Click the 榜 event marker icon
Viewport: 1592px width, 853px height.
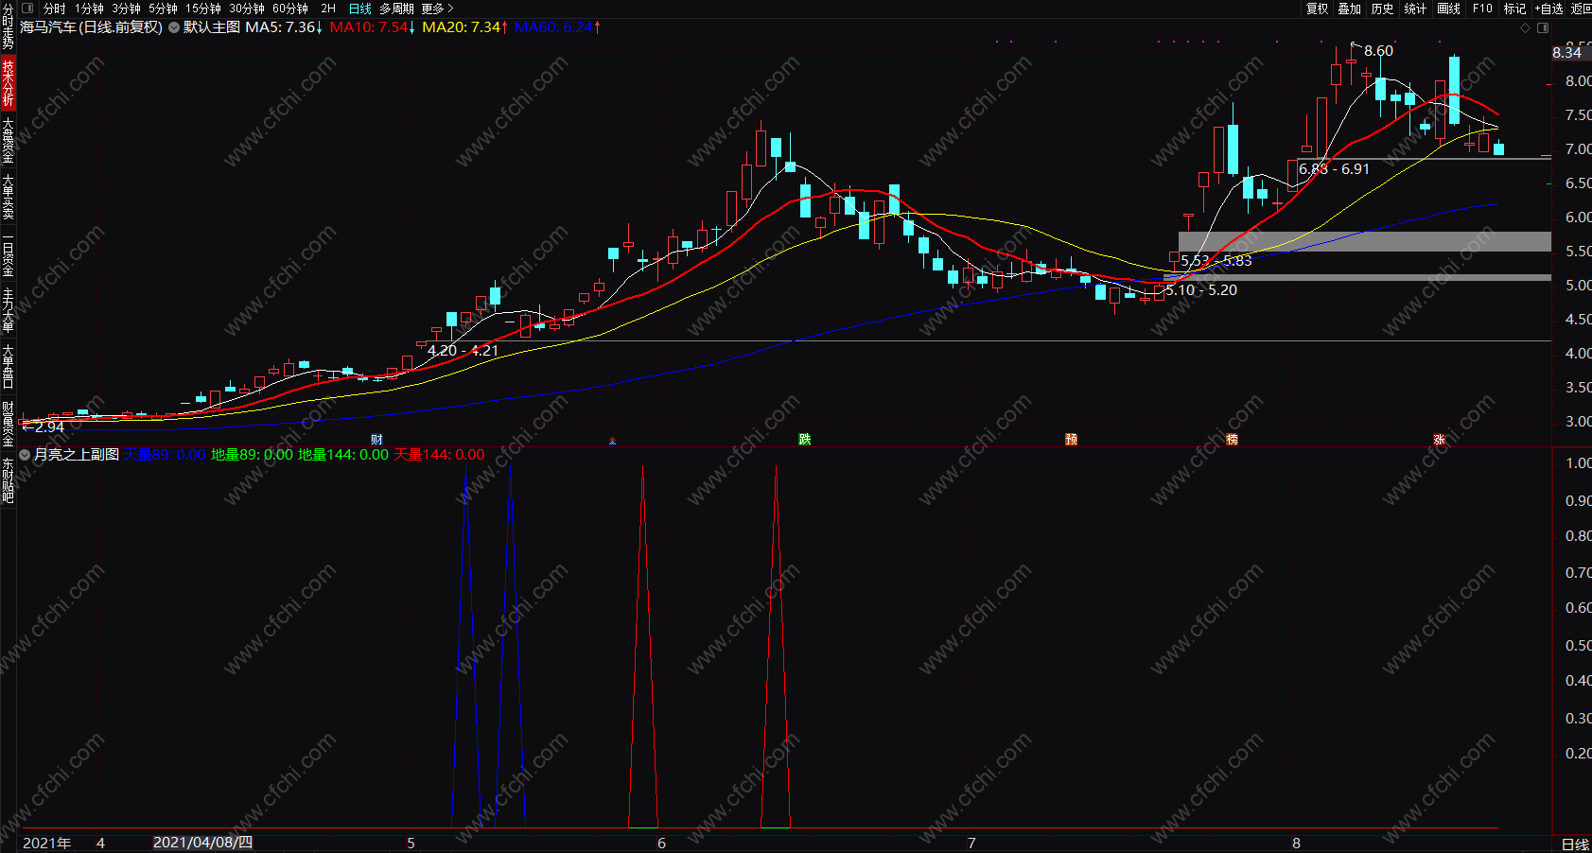(1232, 440)
